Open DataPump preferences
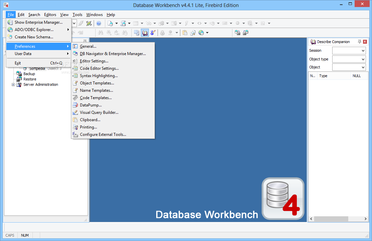Viewport: 372px width, 241px height. tap(113, 105)
